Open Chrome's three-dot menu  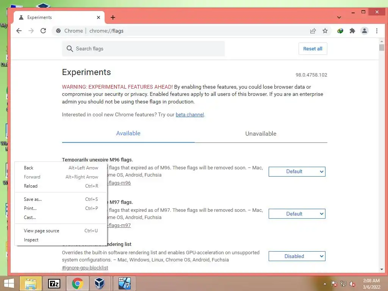[377, 31]
